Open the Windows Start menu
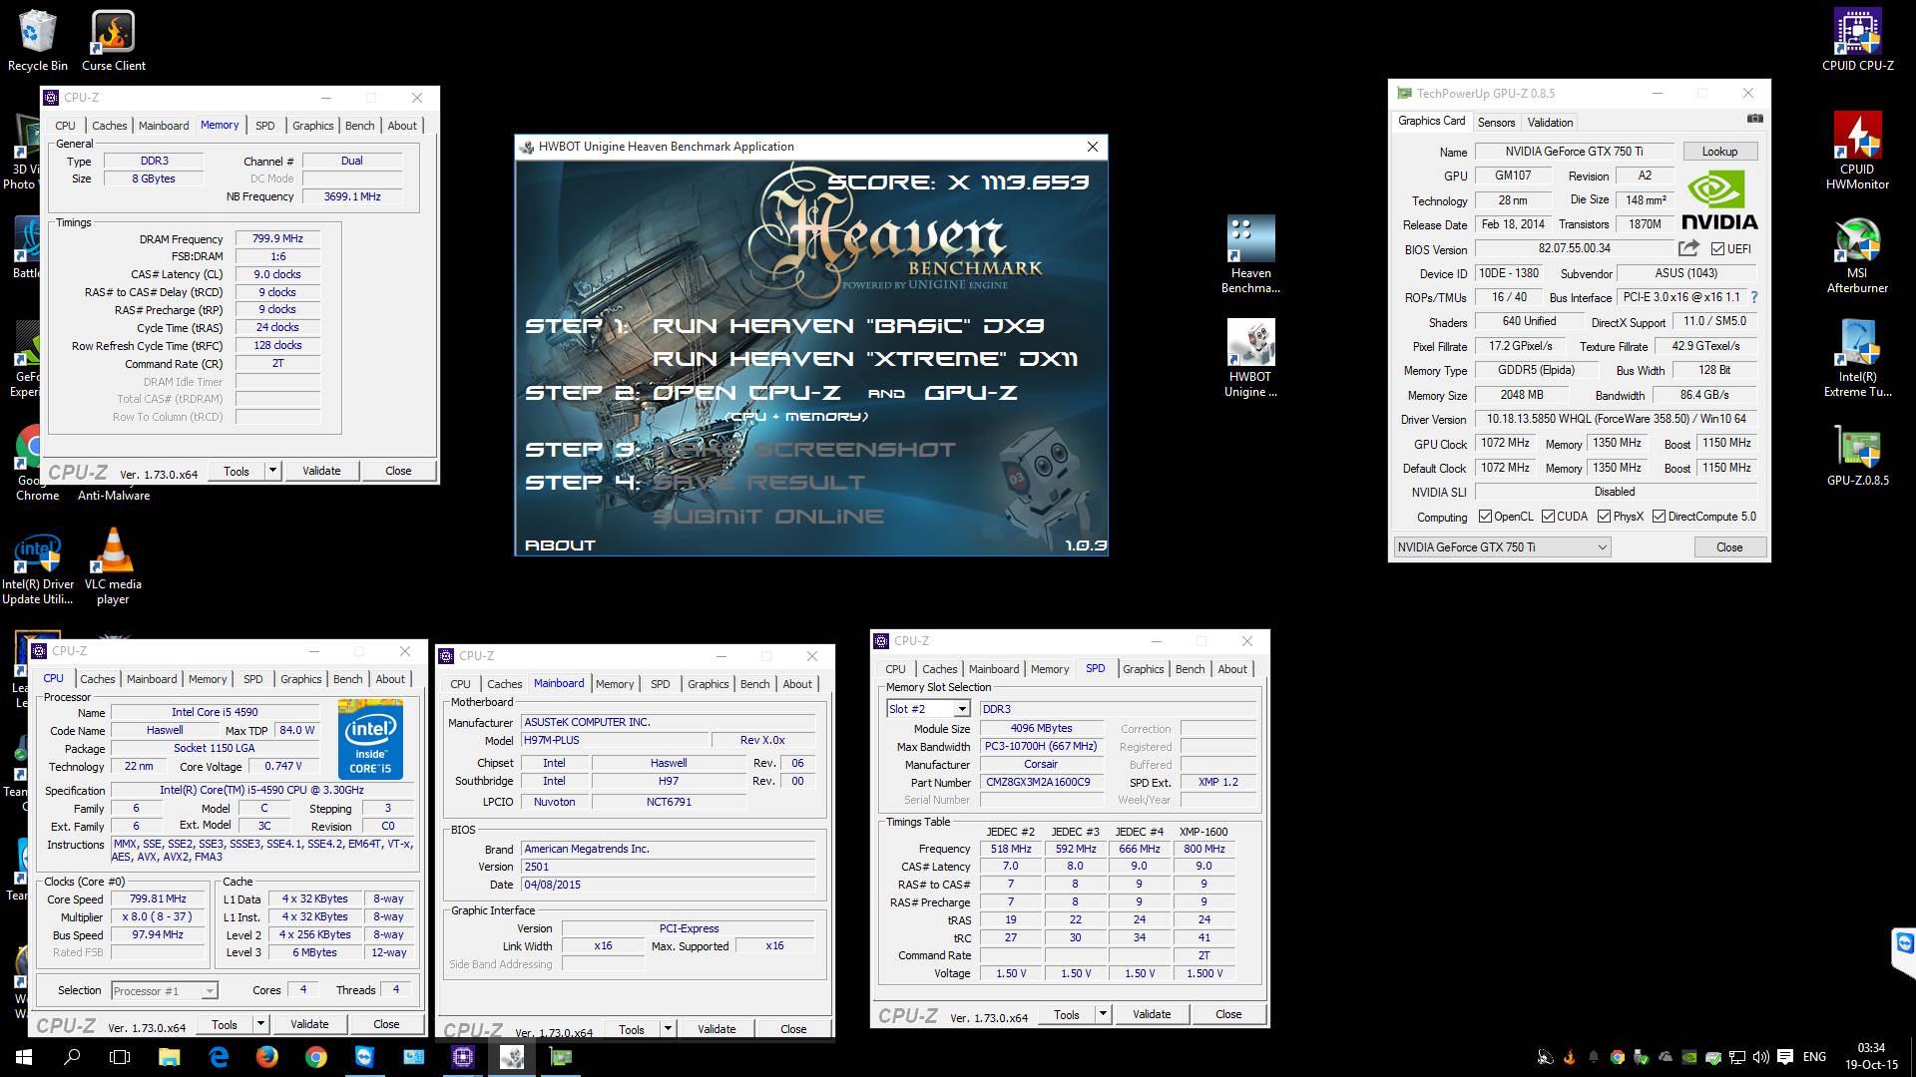The width and height of the screenshot is (1916, 1077). coord(24,1057)
